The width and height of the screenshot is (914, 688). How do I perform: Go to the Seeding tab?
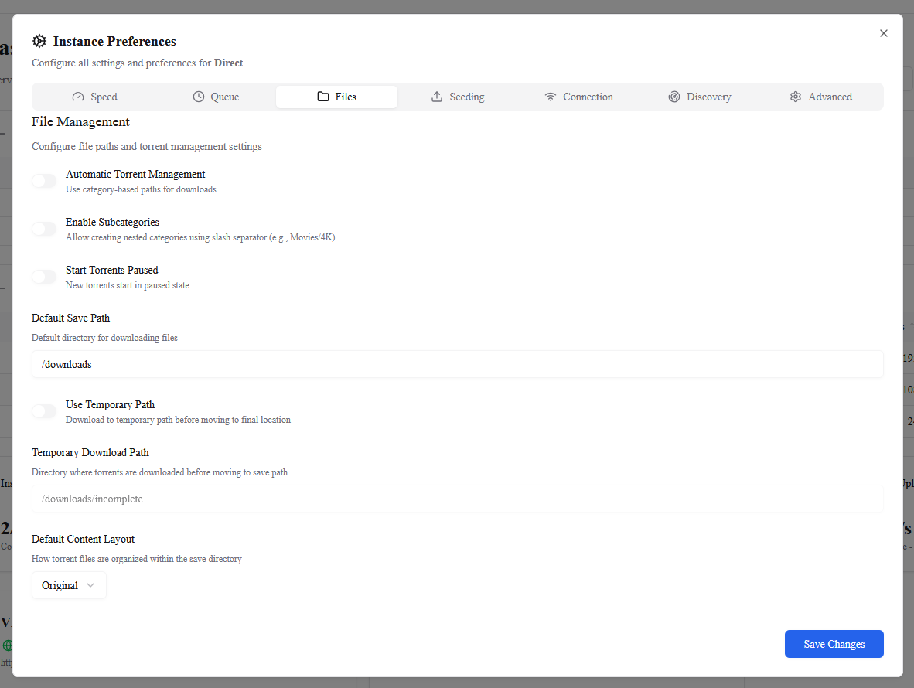[x=459, y=97]
